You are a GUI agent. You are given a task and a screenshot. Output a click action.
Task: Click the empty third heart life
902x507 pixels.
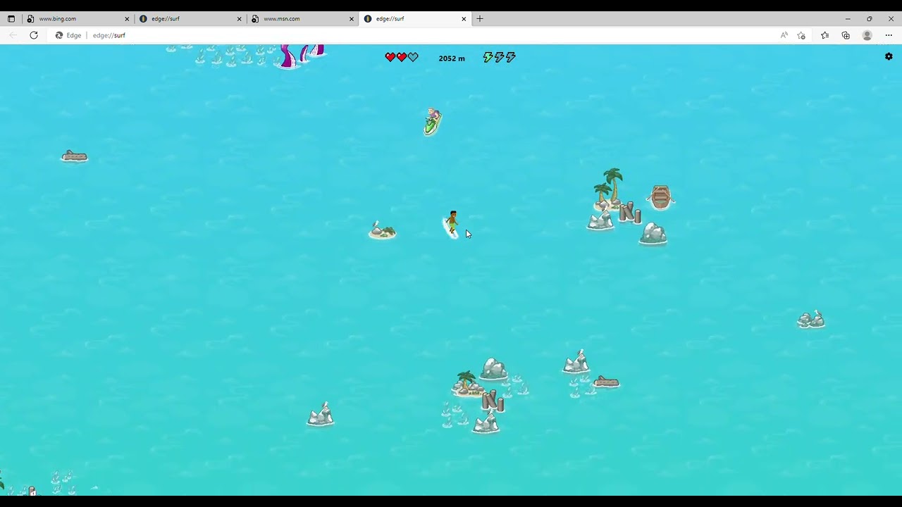click(x=413, y=57)
